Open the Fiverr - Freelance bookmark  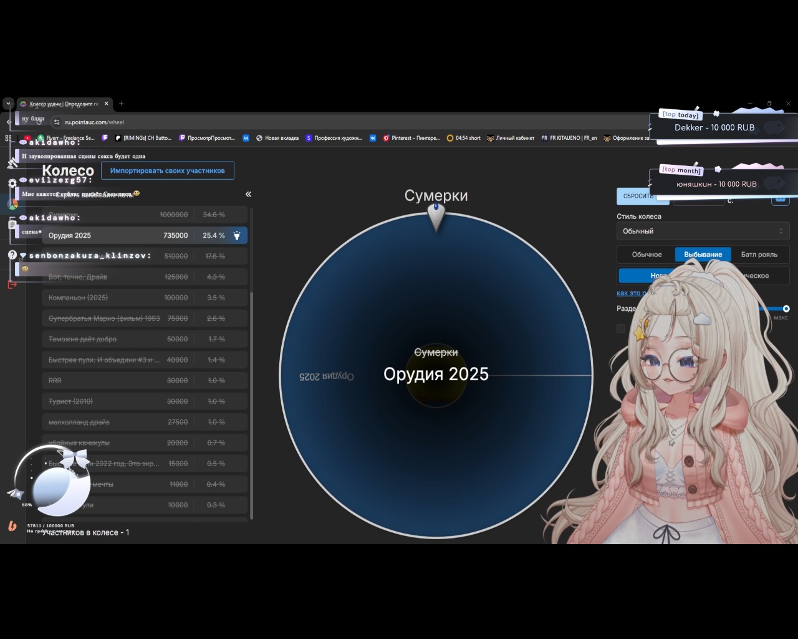tap(65, 138)
